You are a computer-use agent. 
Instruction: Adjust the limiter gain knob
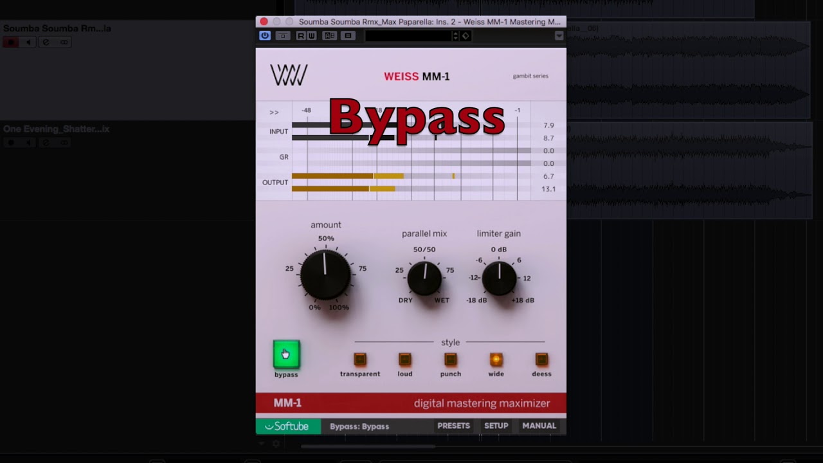coord(499,278)
